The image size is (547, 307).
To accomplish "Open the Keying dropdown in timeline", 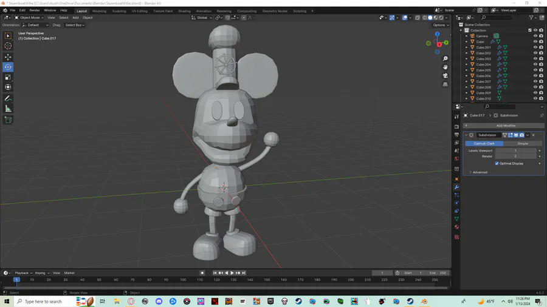I will click(x=42, y=273).
